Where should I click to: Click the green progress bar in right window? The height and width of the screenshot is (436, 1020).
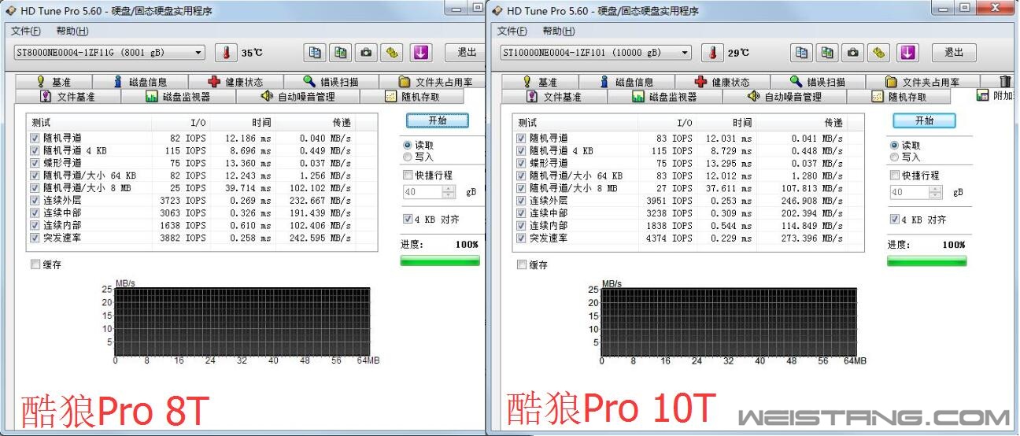(x=926, y=260)
